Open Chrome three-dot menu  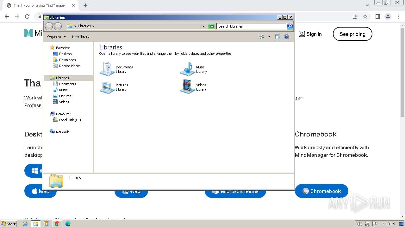[398, 16]
